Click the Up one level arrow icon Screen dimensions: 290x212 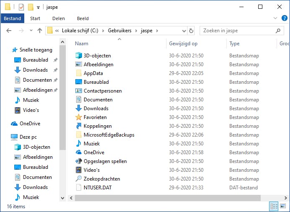(x=40, y=31)
